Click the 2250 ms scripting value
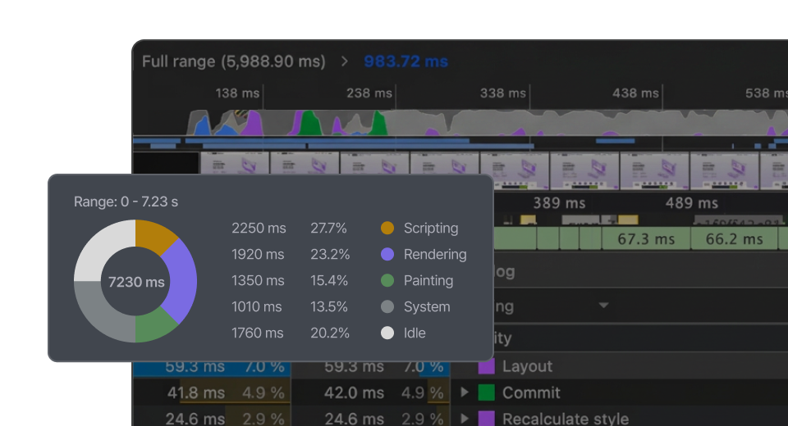This screenshot has width=788, height=426. pos(259,229)
